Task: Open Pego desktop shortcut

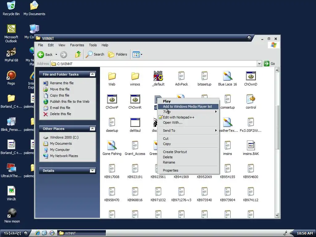Action: click(11, 75)
